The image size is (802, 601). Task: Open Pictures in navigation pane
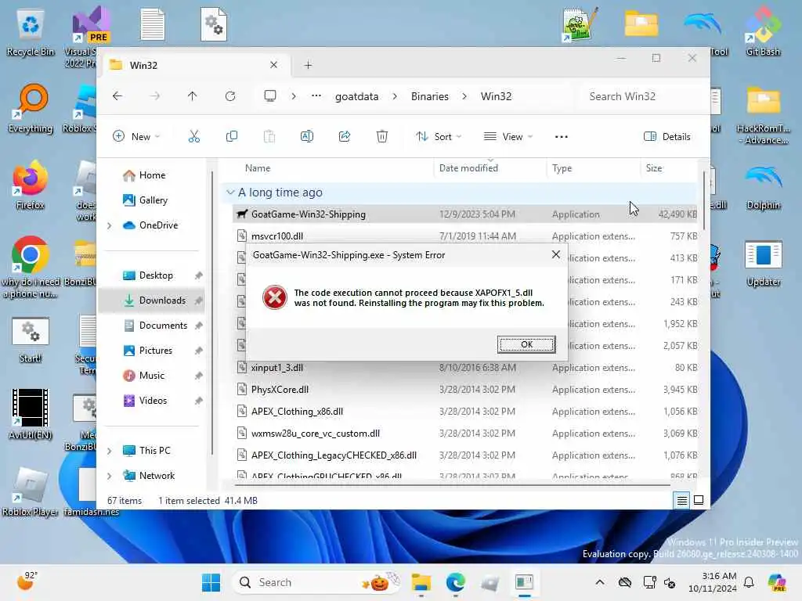(x=156, y=351)
